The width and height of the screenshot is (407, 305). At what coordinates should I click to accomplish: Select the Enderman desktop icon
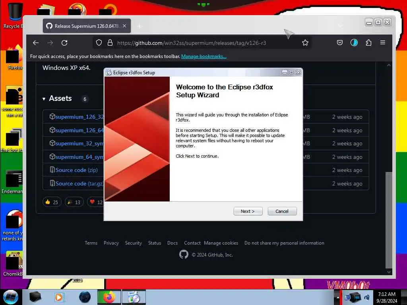pos(13,181)
